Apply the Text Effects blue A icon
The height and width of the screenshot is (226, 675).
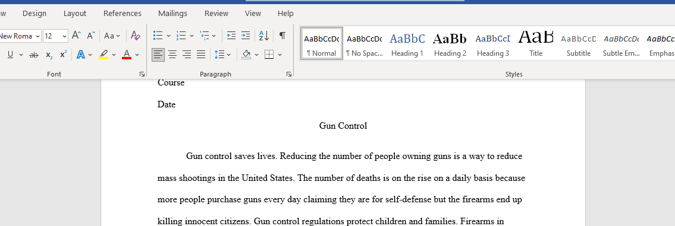click(80, 55)
